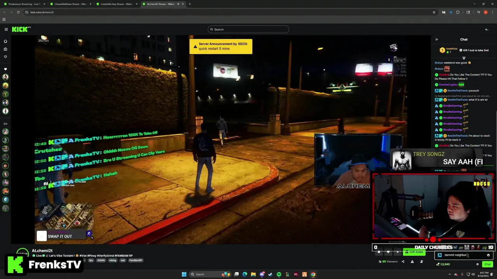
Task: Click the Server Announcement banner in stream
Action: (221, 46)
